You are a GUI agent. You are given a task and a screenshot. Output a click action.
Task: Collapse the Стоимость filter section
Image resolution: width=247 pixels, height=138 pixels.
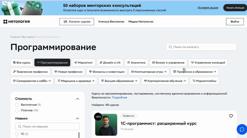point(77,99)
